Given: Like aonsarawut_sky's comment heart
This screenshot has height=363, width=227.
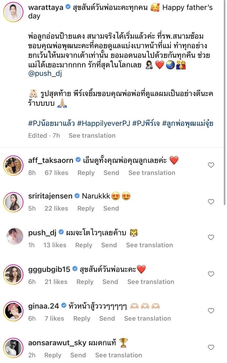Looking at the screenshot, I should pos(211,347).
